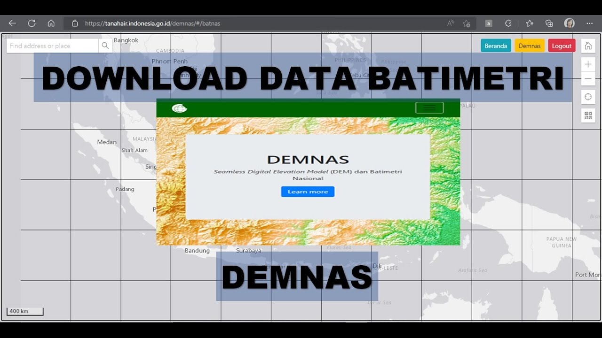View site security lock info
The image size is (602, 338).
74,23
